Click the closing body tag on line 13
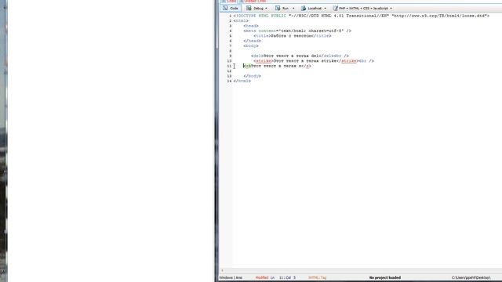This screenshot has width=502, height=282. tap(252, 76)
